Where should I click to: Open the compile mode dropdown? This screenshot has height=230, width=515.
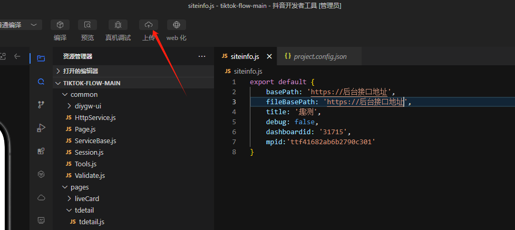34,25
